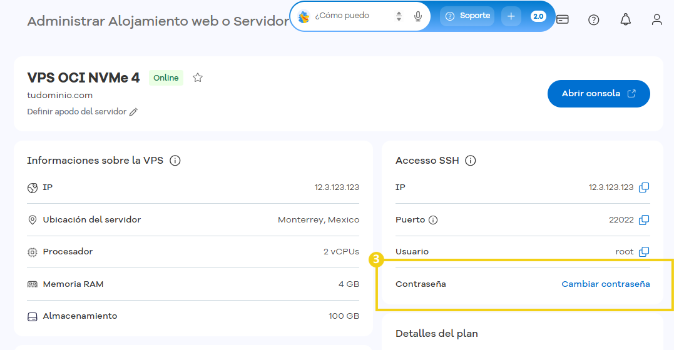
Task: Click the processor chip icon
Action: tap(33, 252)
